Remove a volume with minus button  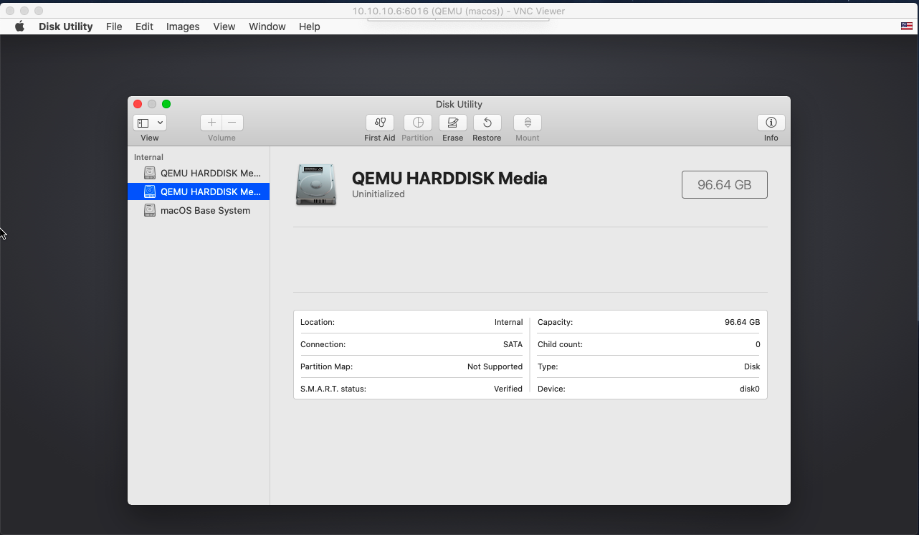(x=232, y=123)
